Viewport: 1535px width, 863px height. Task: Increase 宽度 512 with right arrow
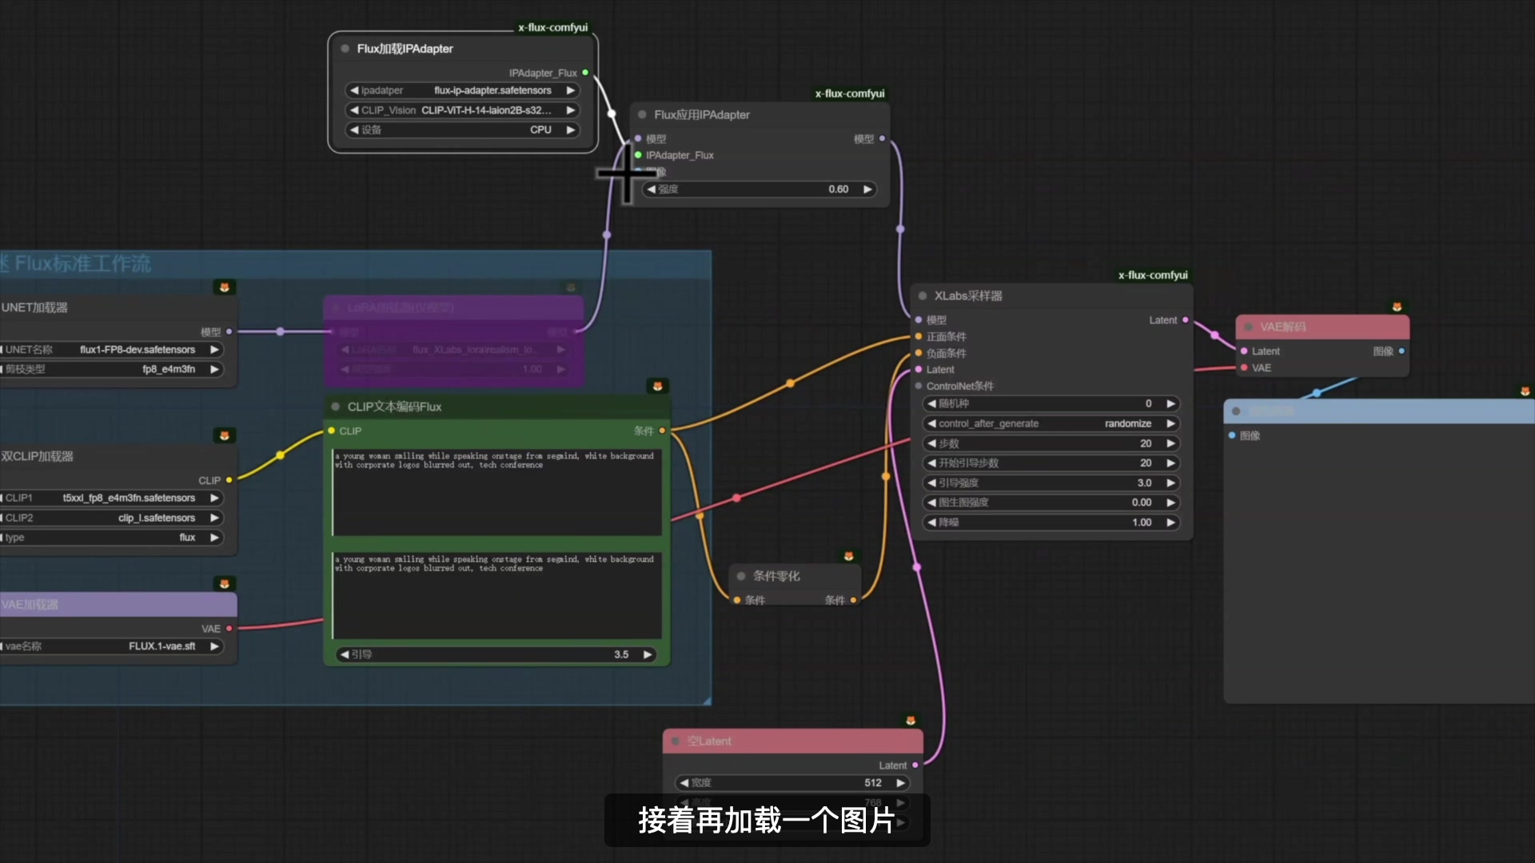click(900, 783)
